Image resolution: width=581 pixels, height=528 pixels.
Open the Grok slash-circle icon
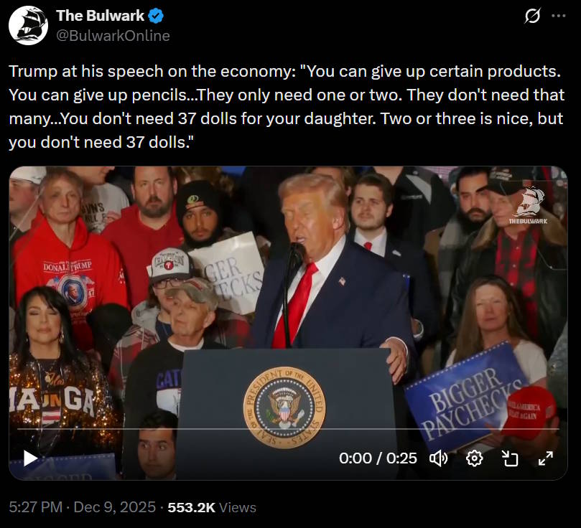click(532, 16)
